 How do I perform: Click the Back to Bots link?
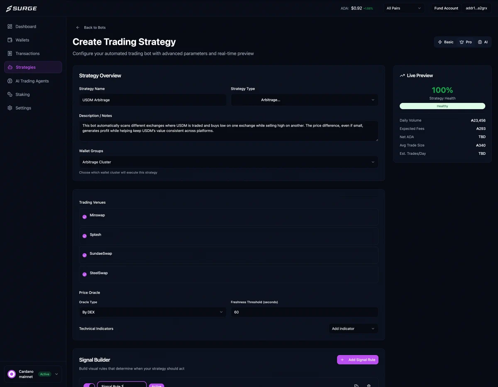(x=95, y=27)
